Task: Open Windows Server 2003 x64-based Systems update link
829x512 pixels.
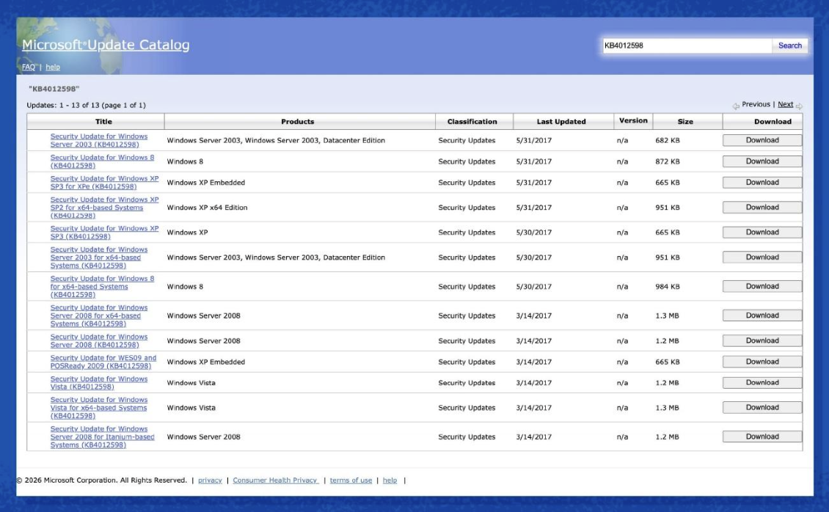Action: [x=99, y=257]
